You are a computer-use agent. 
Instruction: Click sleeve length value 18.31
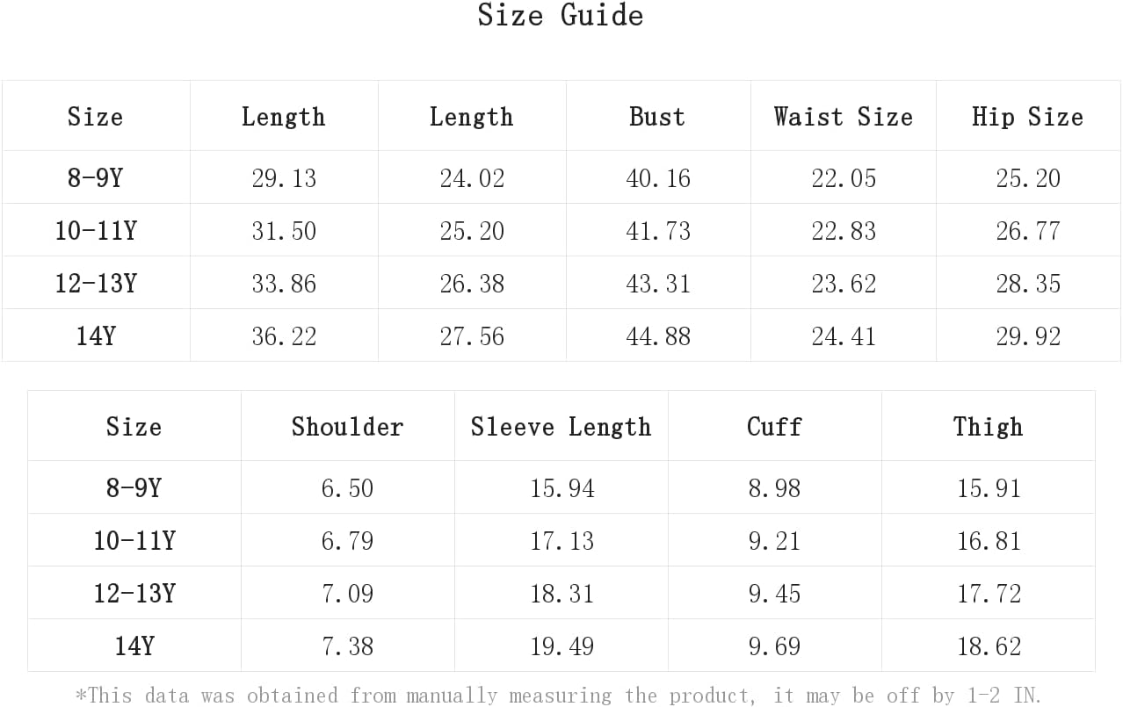[x=561, y=594]
